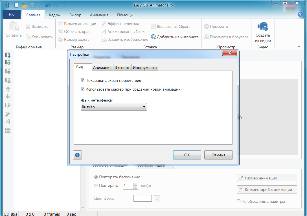Switch to the Выбор ribbon tab
307x216 pixels.
pos(75,15)
